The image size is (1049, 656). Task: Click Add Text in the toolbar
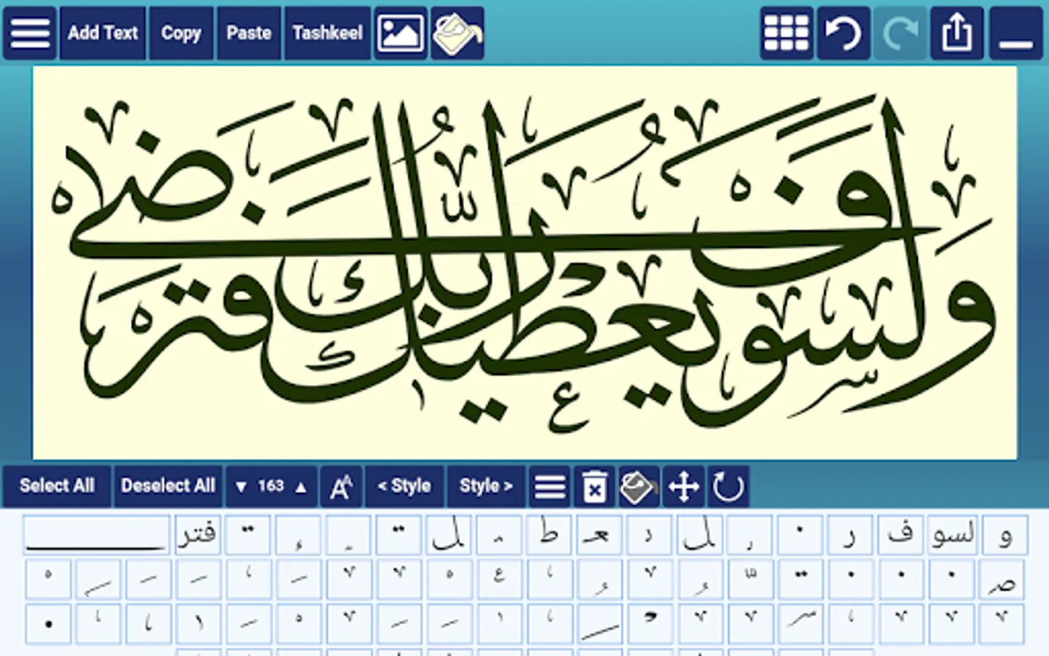click(x=103, y=34)
